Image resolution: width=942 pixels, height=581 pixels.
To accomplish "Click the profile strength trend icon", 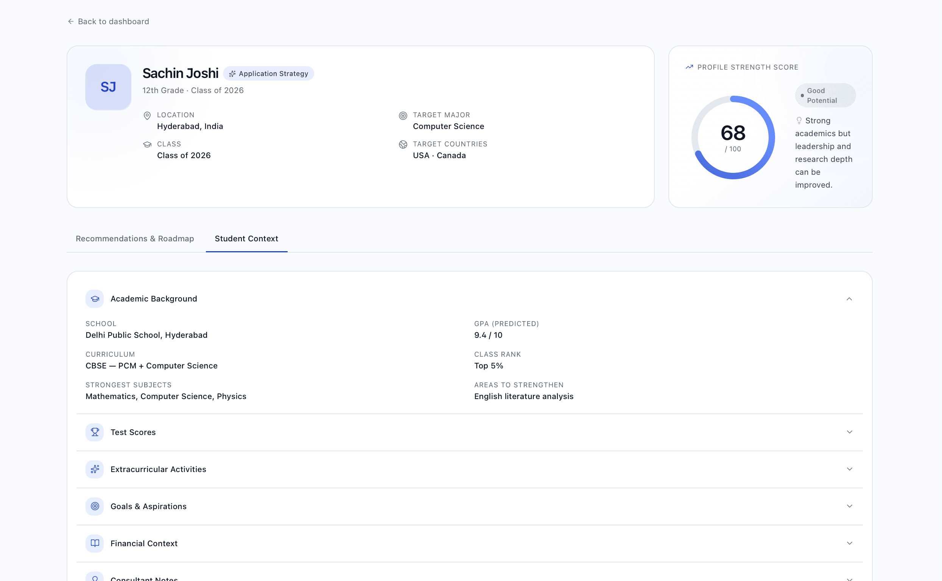I will (x=690, y=67).
